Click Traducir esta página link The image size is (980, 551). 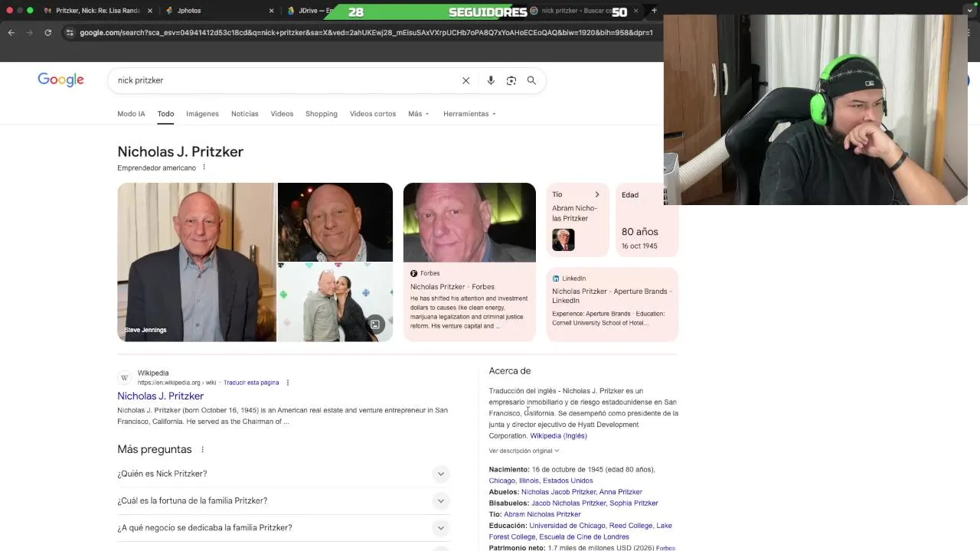click(251, 383)
